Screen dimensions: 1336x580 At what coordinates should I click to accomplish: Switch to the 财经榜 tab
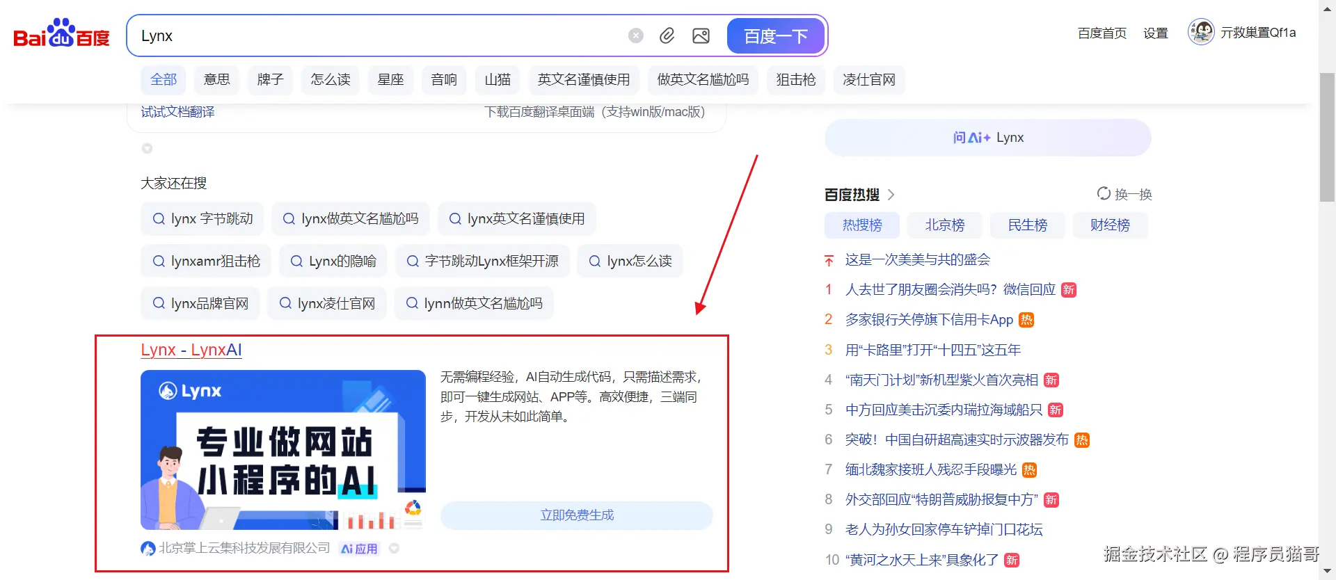1111,225
